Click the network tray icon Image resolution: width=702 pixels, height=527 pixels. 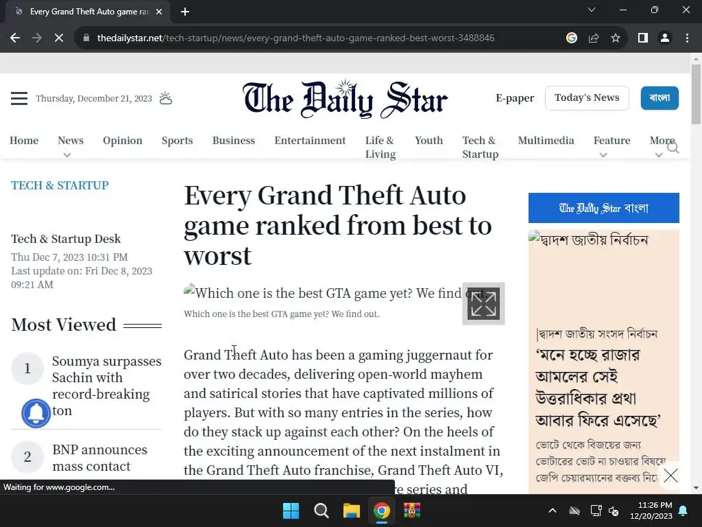(x=596, y=511)
